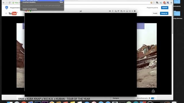The height and width of the screenshot is (103, 184).
Task: Click the browser forward arrow
Action: click(7, 3)
